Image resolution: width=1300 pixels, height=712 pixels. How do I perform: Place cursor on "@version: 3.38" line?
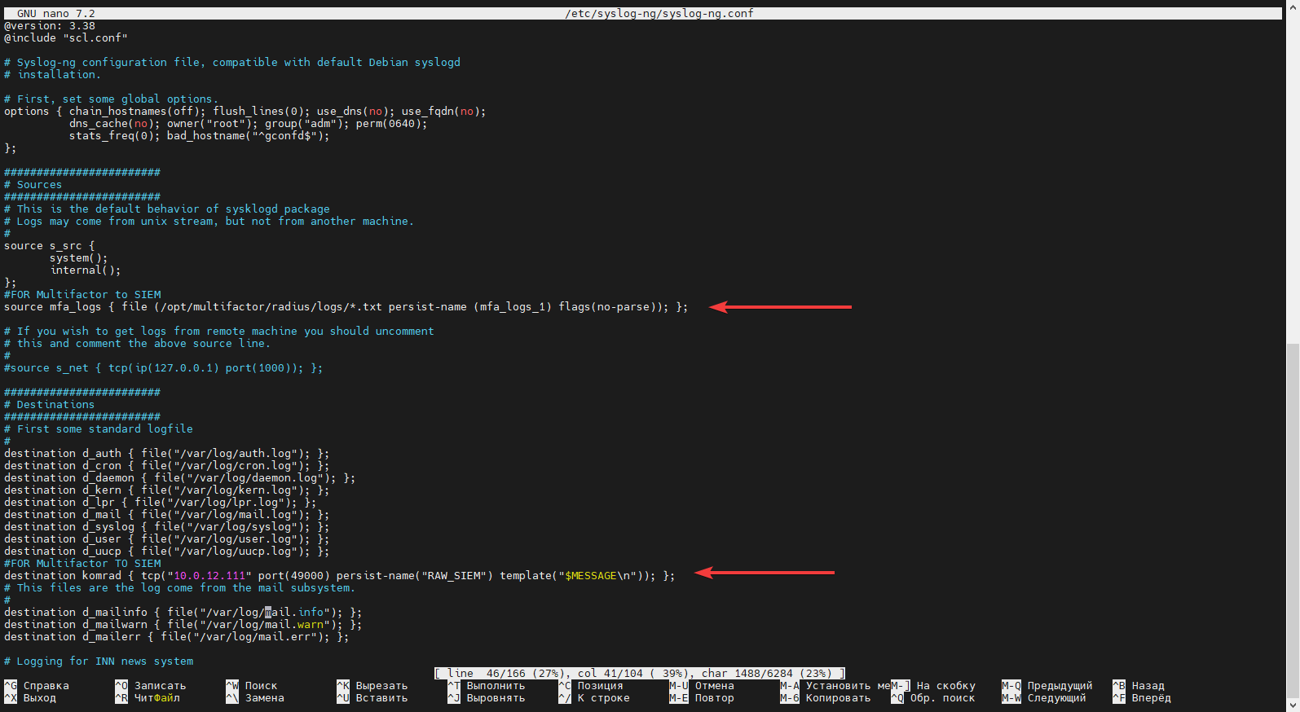pyautogui.click(x=50, y=26)
